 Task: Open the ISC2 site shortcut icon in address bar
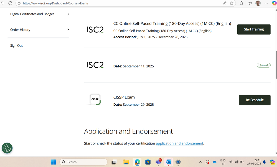pos(19,3)
